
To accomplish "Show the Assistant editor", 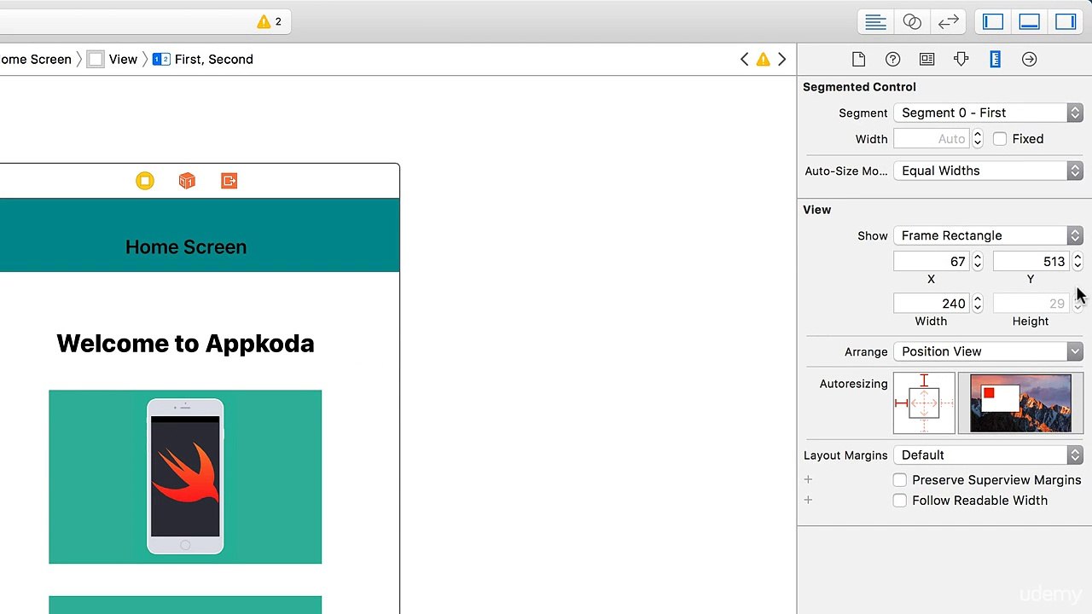I will point(912,22).
